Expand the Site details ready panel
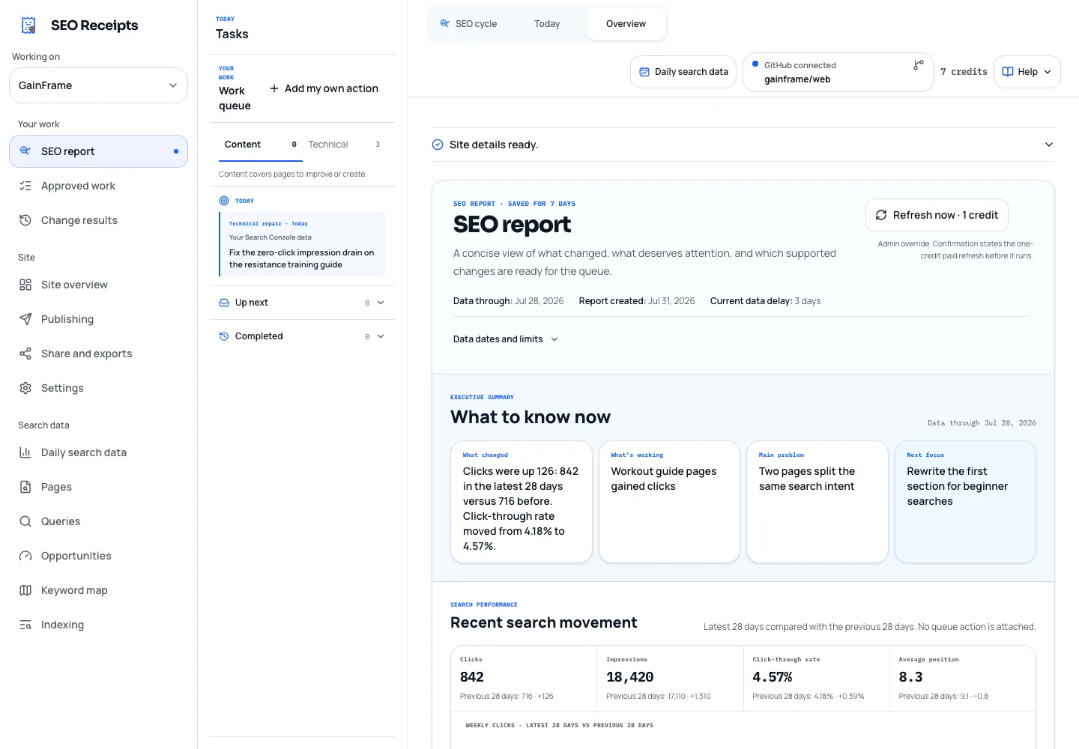 click(x=743, y=145)
